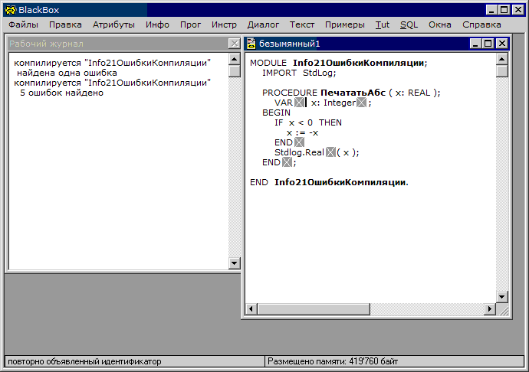Click 'Stdlog.Real' text in editor

(x=299, y=152)
